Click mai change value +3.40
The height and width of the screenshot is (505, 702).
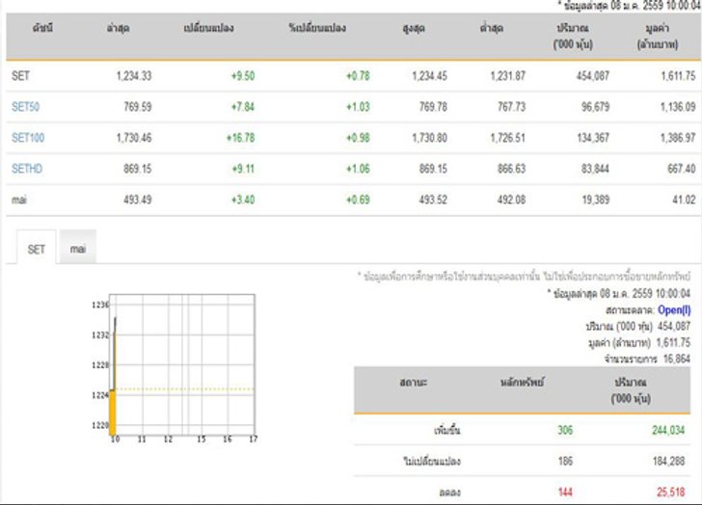pos(243,199)
